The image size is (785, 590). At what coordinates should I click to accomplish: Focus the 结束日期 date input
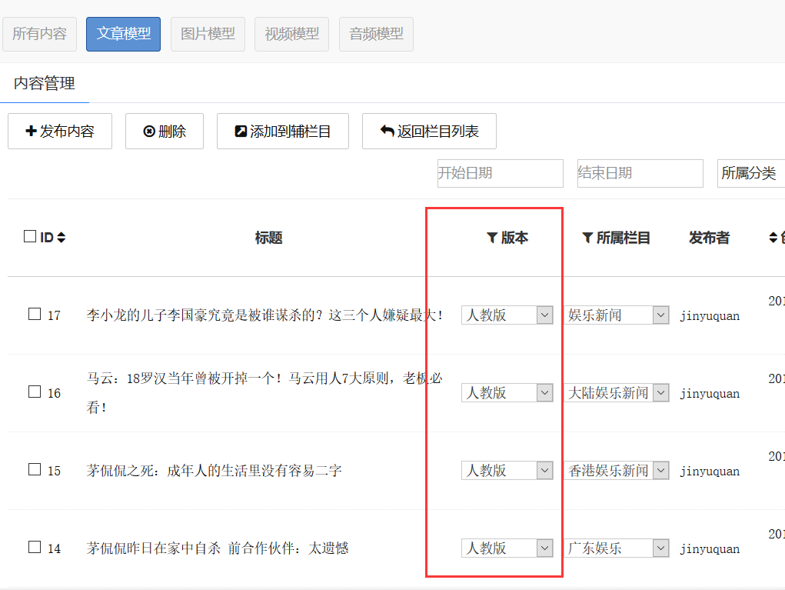(x=640, y=174)
